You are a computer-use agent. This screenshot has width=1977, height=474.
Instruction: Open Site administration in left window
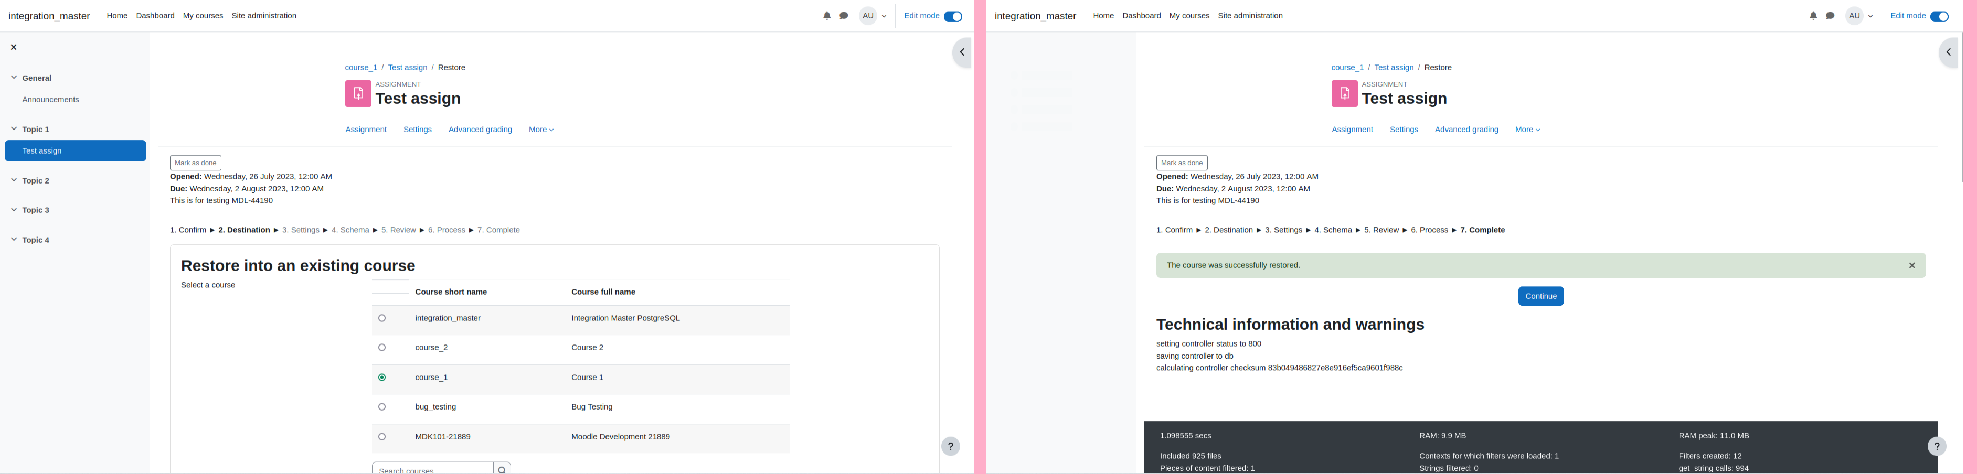[x=264, y=16]
